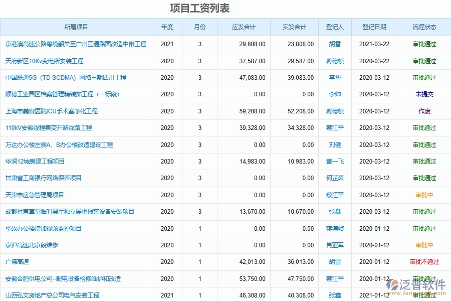This screenshot has width=451, height=301.
Task: Click the red icon beside 天府新区10Kv变电所安装工程
Action: tap(5, 61)
